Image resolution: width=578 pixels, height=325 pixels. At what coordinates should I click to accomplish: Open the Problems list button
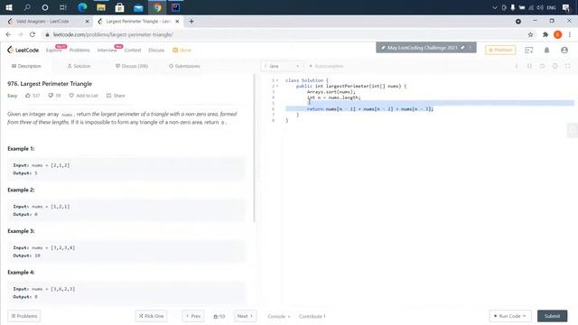click(x=24, y=316)
